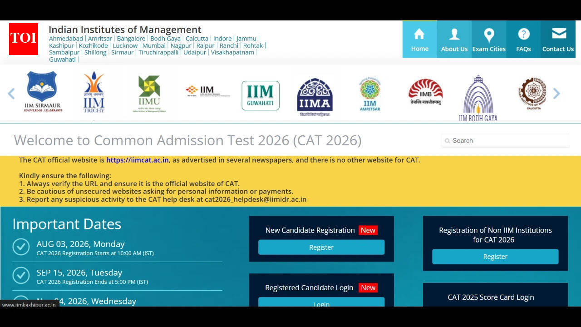Open the Guwahati campus link
581x327 pixels.
63,59
